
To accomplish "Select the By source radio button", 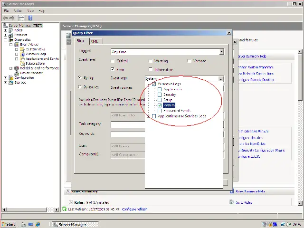I will pyautogui.click(x=79, y=87).
